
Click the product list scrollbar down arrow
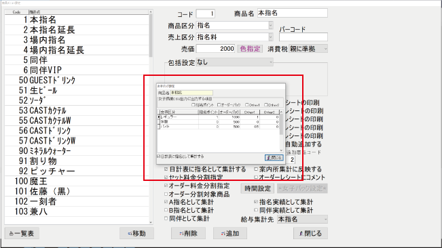151,222
